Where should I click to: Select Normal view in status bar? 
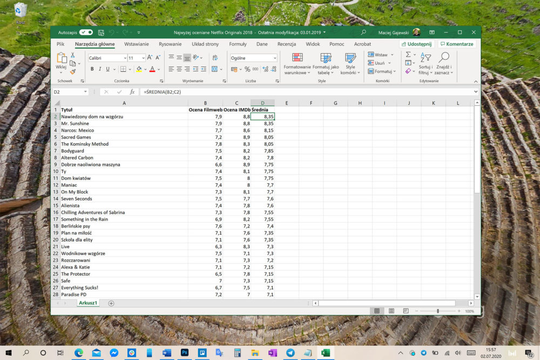377,311
